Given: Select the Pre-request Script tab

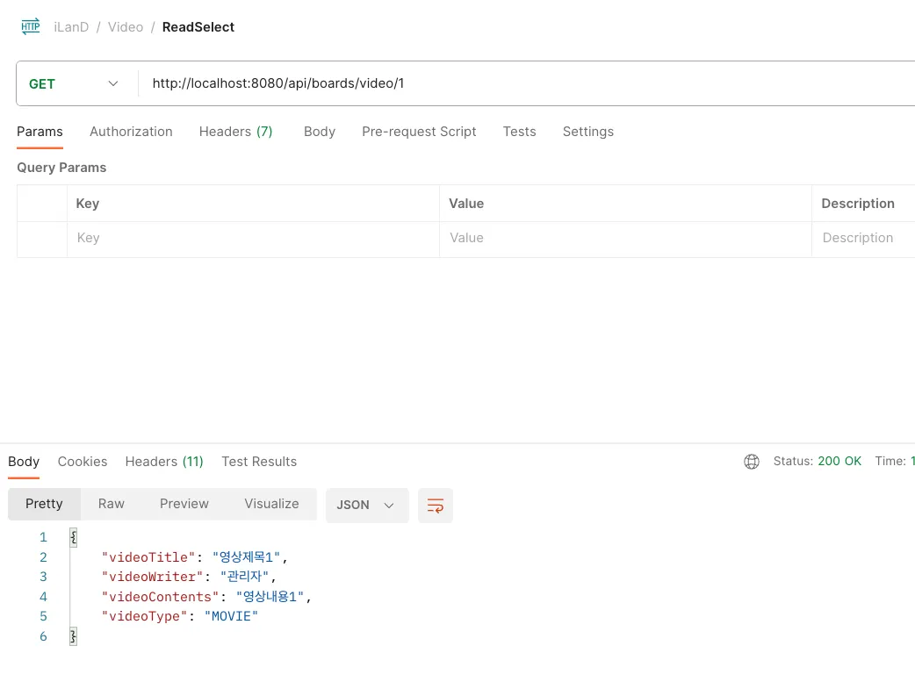Looking at the screenshot, I should tap(419, 132).
